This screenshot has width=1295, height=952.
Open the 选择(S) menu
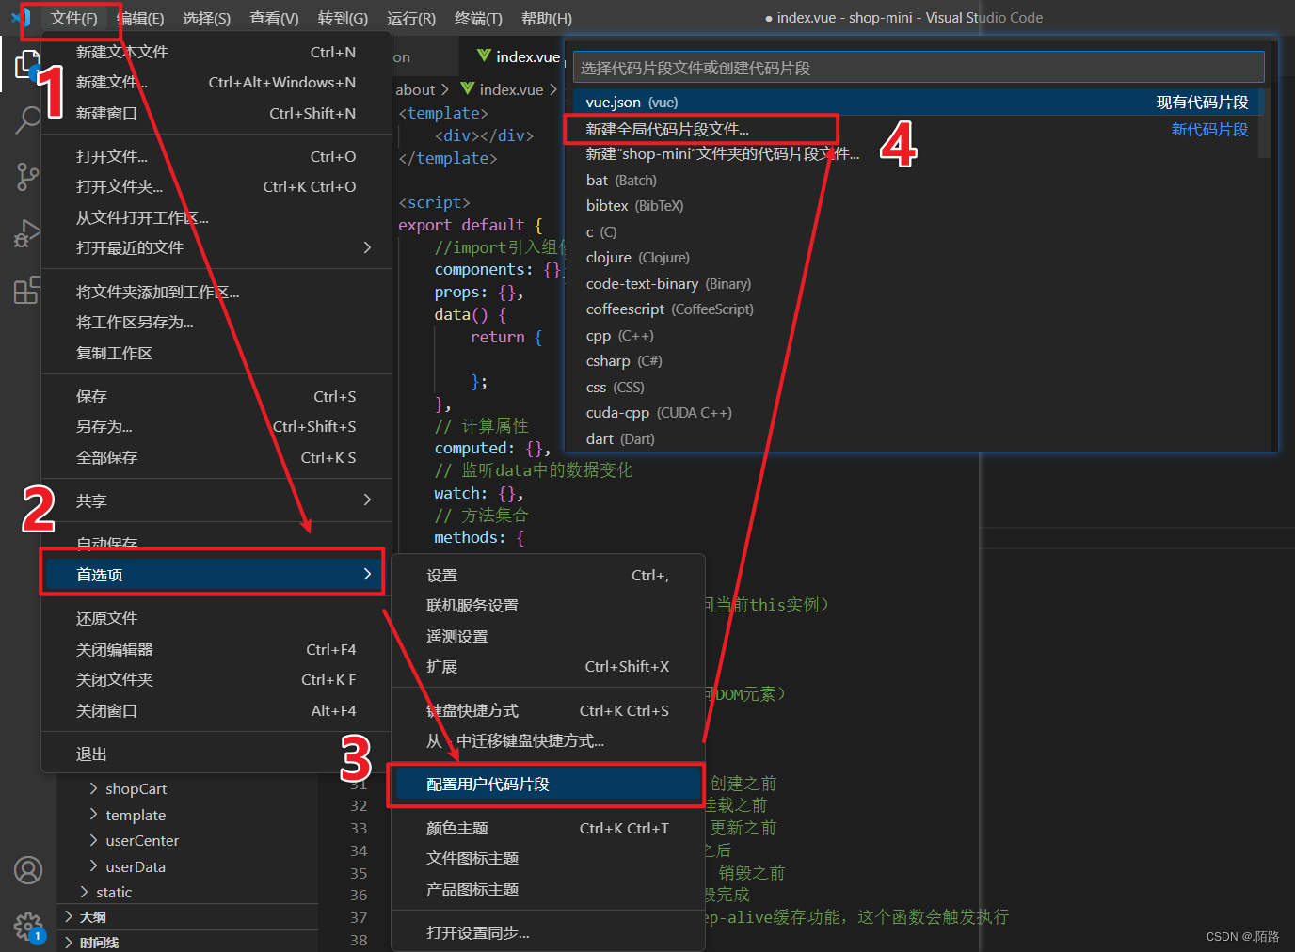[206, 19]
